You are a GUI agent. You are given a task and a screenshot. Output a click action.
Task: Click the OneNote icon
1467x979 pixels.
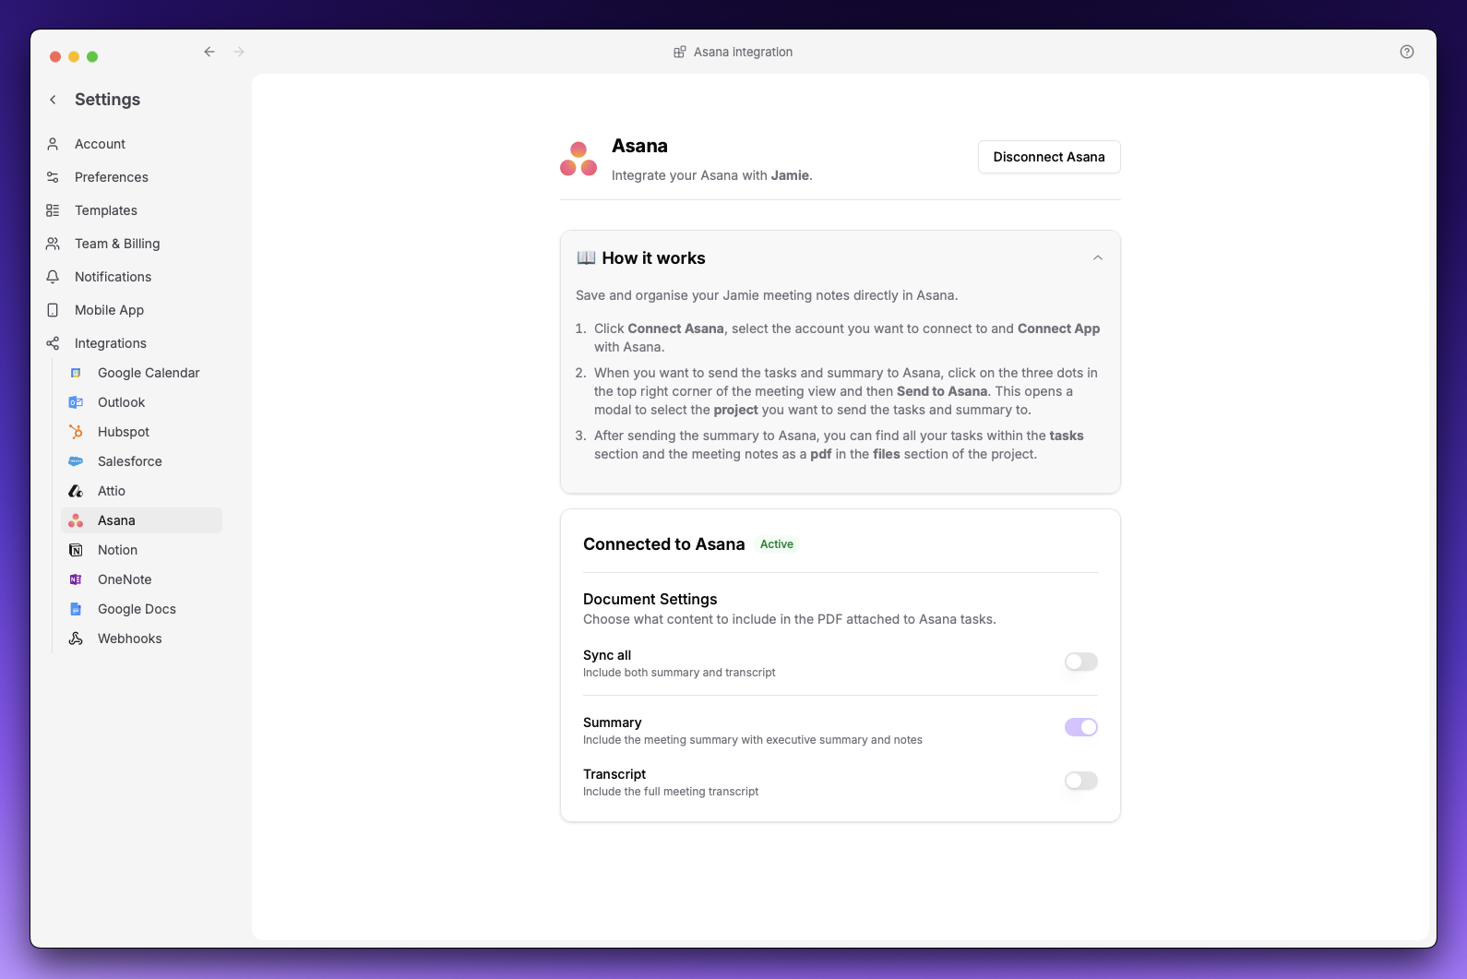coord(76,579)
